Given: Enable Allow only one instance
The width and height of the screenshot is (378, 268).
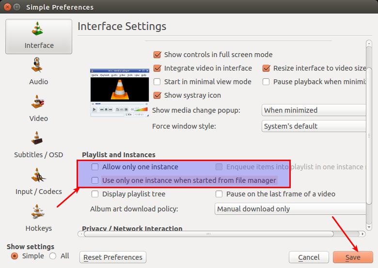Looking at the screenshot, I should tap(95, 167).
